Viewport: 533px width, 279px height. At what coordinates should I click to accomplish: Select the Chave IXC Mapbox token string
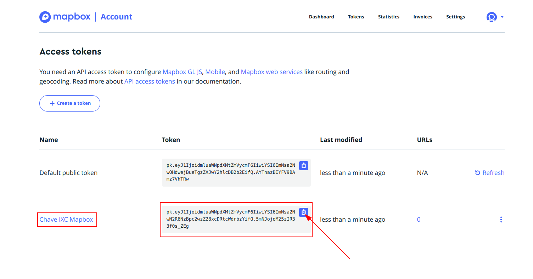231,219
